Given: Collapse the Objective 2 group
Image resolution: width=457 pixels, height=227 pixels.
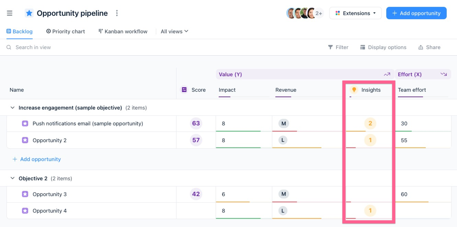Looking at the screenshot, I should (x=12, y=178).
